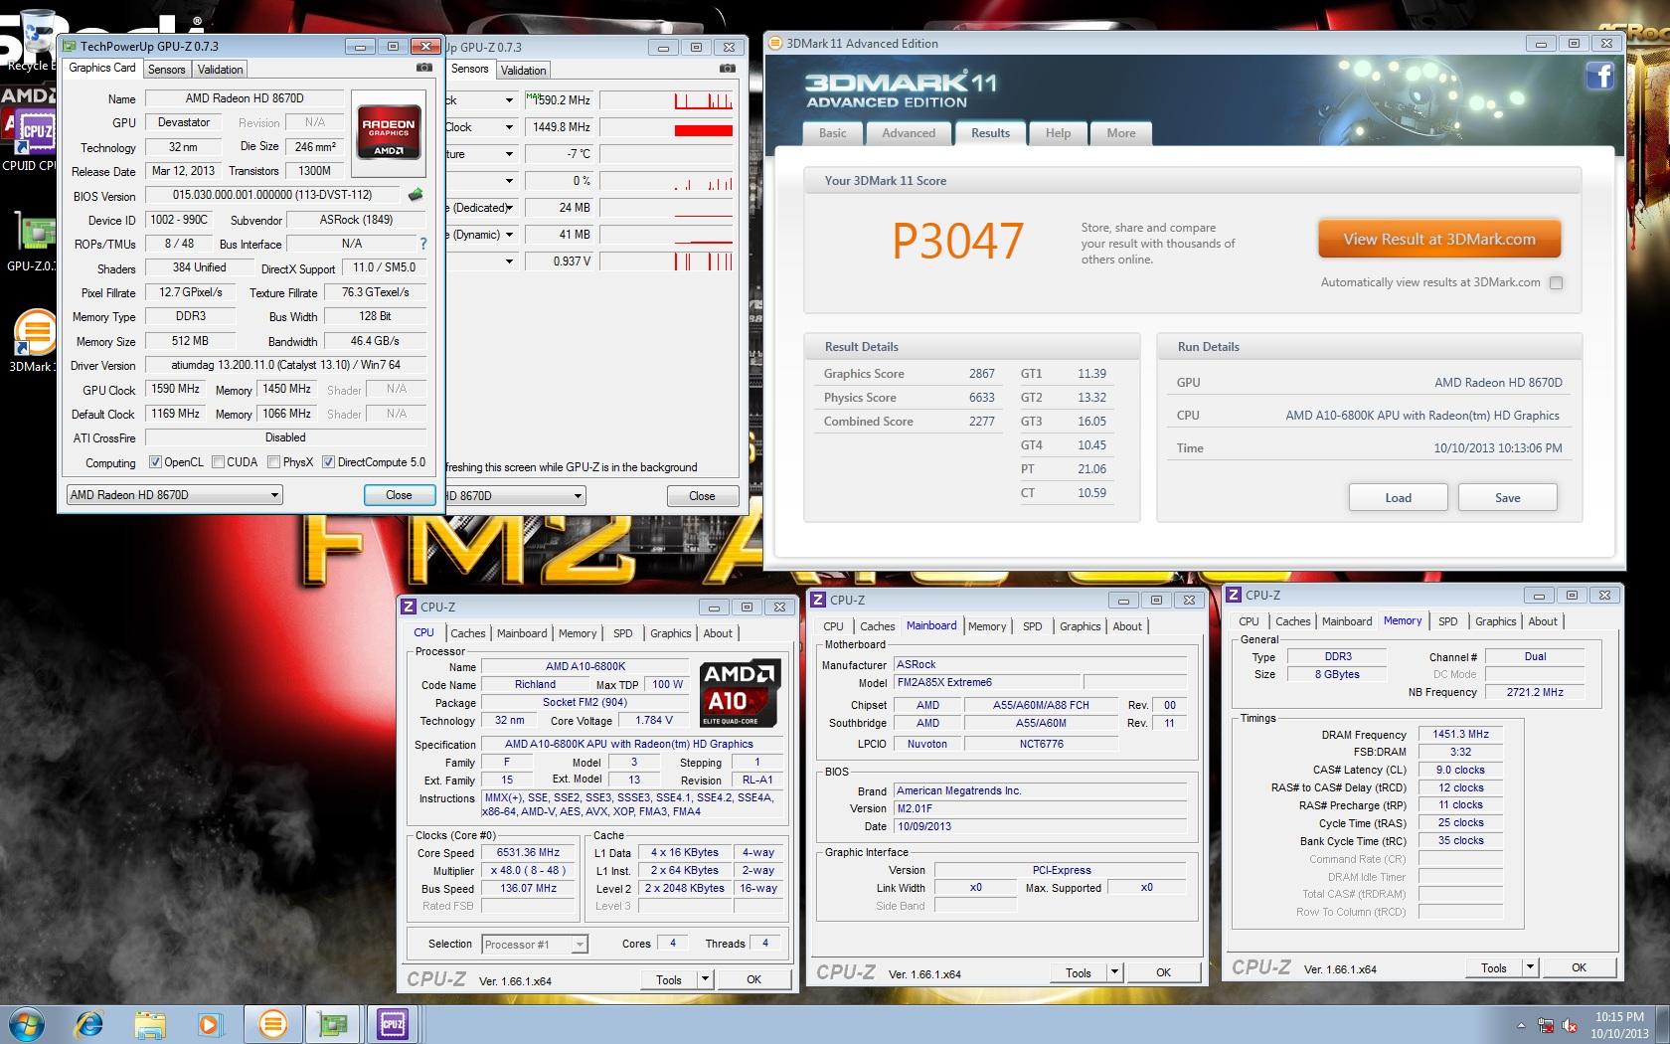Open the More tab in 3DMark 11
Image resolution: width=1670 pixels, height=1044 pixels.
1121,133
